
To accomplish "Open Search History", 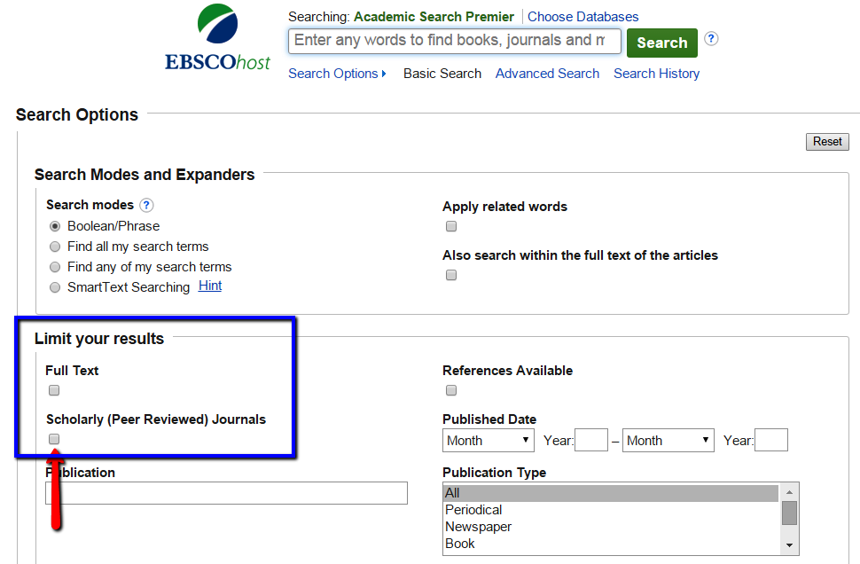I will [656, 74].
